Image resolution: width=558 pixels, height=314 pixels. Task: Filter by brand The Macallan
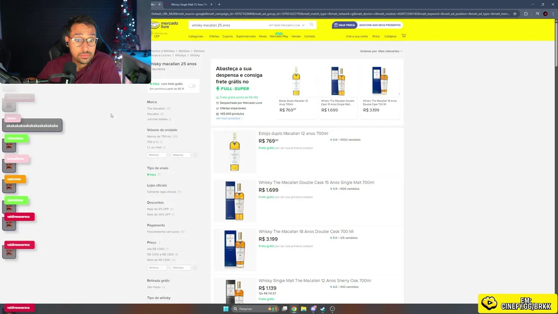coord(156,109)
